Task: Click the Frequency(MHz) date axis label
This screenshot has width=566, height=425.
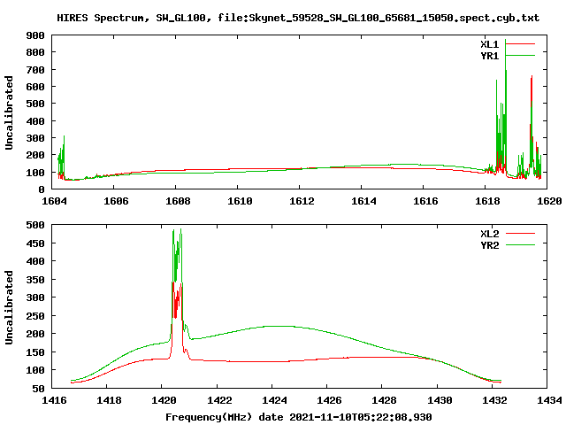Action: [x=299, y=417]
